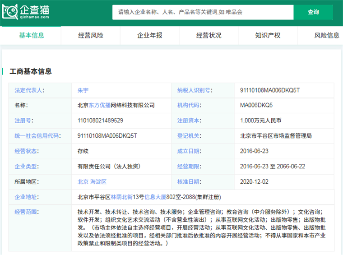Click the 林荫北街 address link
The image size is (343, 255).
[x=122, y=197]
